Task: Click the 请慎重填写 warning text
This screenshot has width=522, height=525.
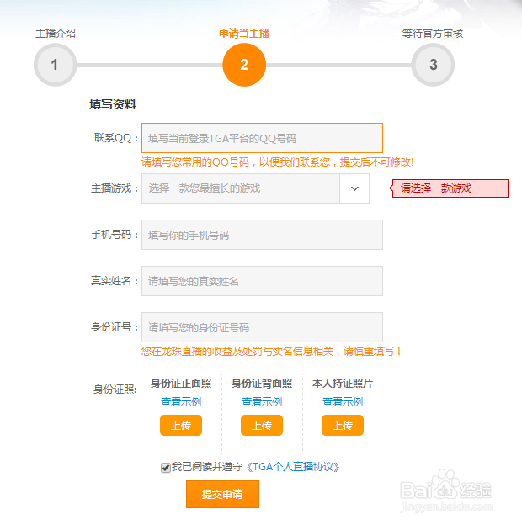Action: tap(372, 351)
